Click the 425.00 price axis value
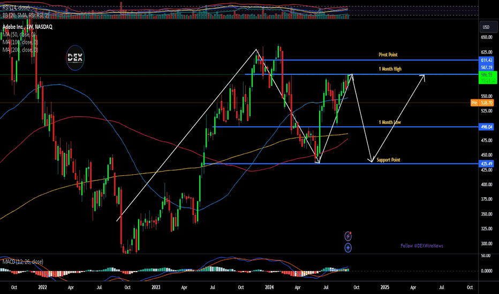Image resolution: width=499 pixels, height=294 pixels. pyautogui.click(x=487, y=170)
